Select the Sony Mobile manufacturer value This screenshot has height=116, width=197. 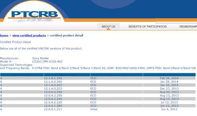[40, 58]
